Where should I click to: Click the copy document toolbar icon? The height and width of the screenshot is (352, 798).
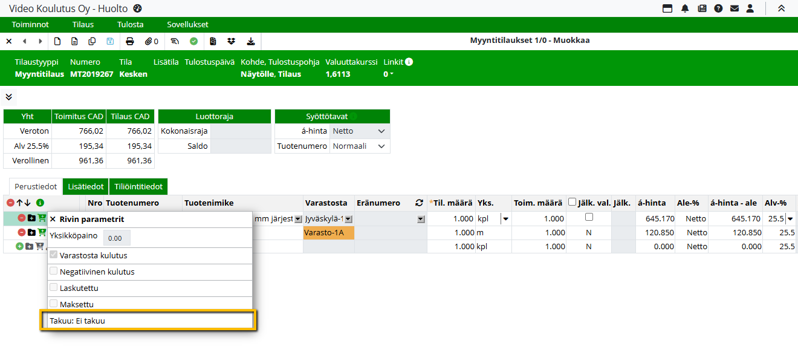point(92,41)
